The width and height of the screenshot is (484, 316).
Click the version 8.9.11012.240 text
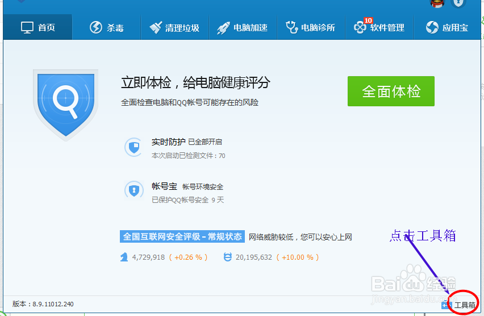tap(43, 304)
